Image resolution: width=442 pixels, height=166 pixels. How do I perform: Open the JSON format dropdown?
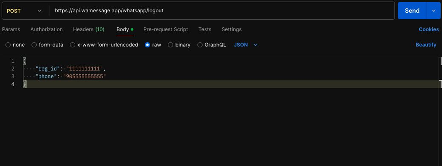[246, 45]
